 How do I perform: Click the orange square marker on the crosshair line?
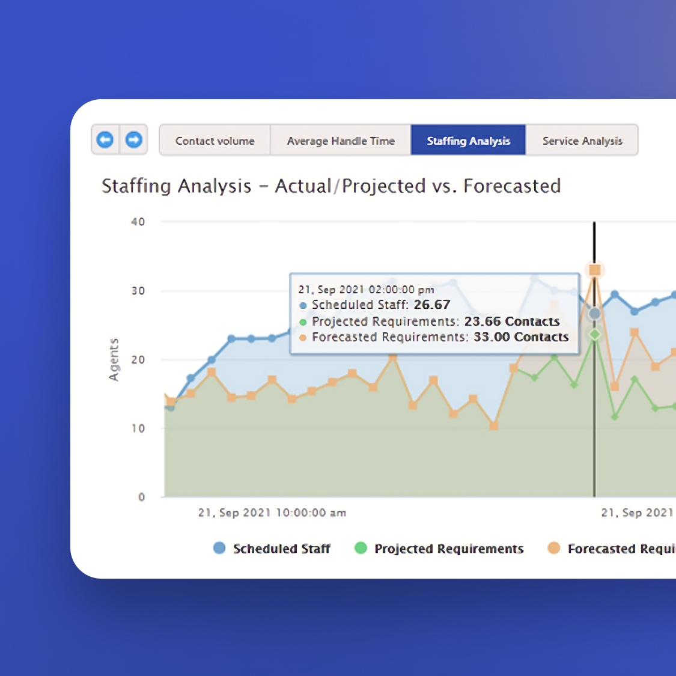pos(594,270)
